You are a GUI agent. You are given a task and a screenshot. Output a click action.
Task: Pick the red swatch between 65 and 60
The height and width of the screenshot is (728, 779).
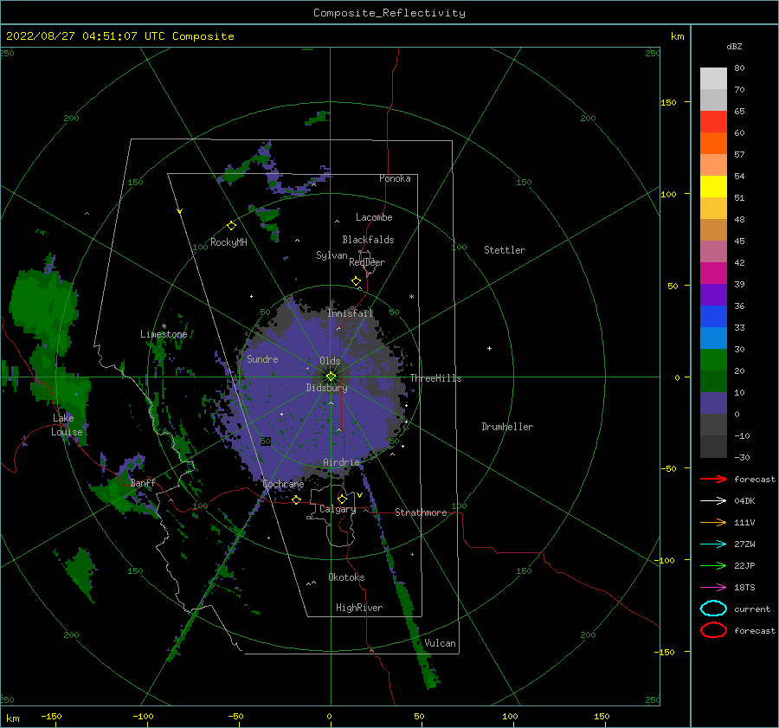713,121
